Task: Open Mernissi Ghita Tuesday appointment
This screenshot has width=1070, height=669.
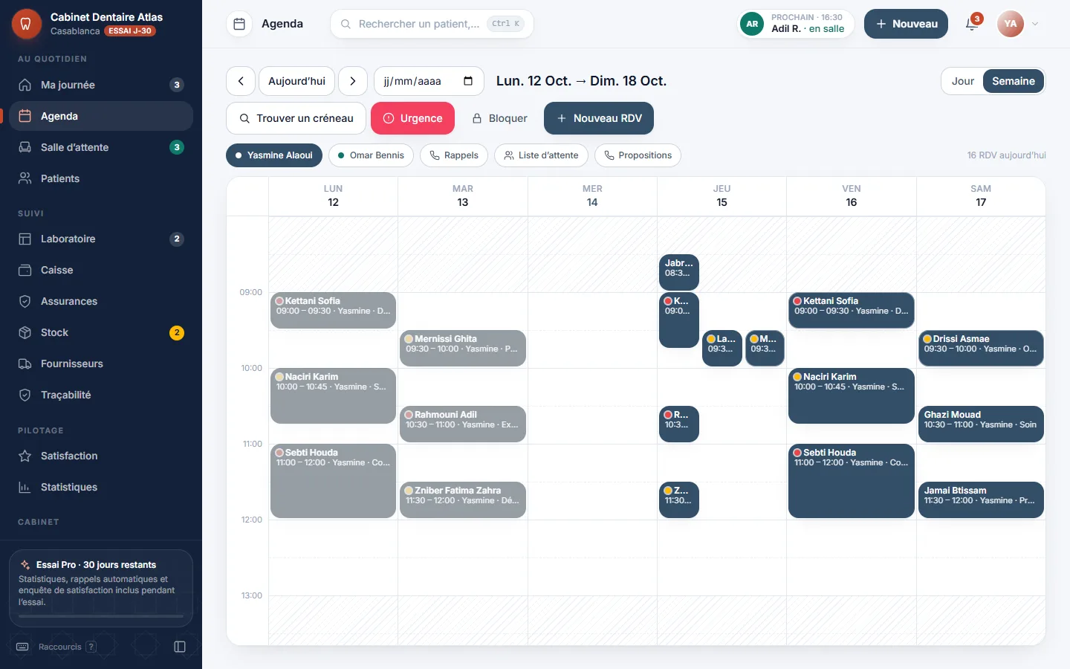Action: (x=463, y=349)
